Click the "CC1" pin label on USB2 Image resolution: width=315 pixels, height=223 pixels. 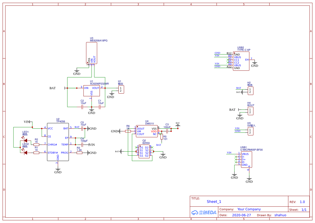tap(236, 60)
